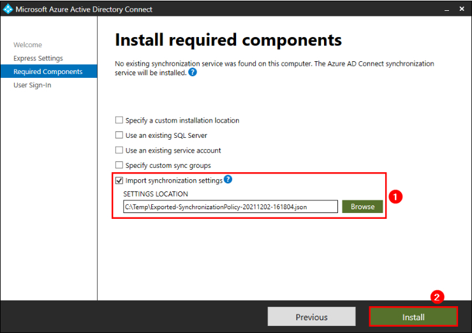Open help icon next to Import synchronization settings
The height and width of the screenshot is (333, 472).
228,179
